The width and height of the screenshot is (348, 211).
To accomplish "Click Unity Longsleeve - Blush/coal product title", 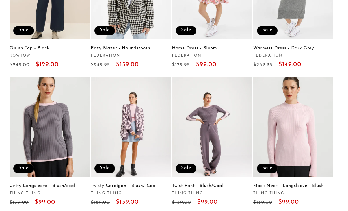I will [42, 186].
